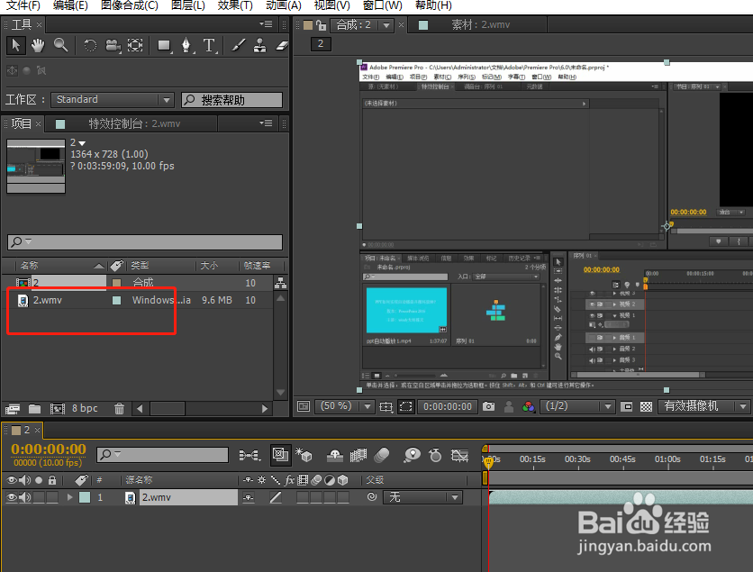Select the Zoom magnifier tool
The width and height of the screenshot is (753, 572).
tap(60, 45)
